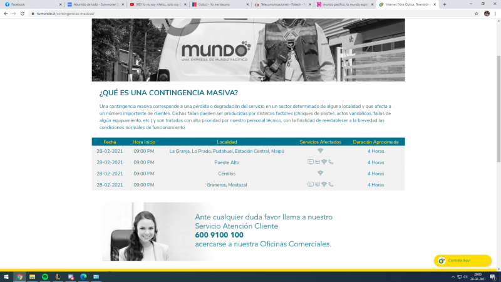Click the ¿Qué es una contingencia masiva? heading
Image resolution: width=501 pixels, height=282 pixels.
pyautogui.click(x=168, y=93)
